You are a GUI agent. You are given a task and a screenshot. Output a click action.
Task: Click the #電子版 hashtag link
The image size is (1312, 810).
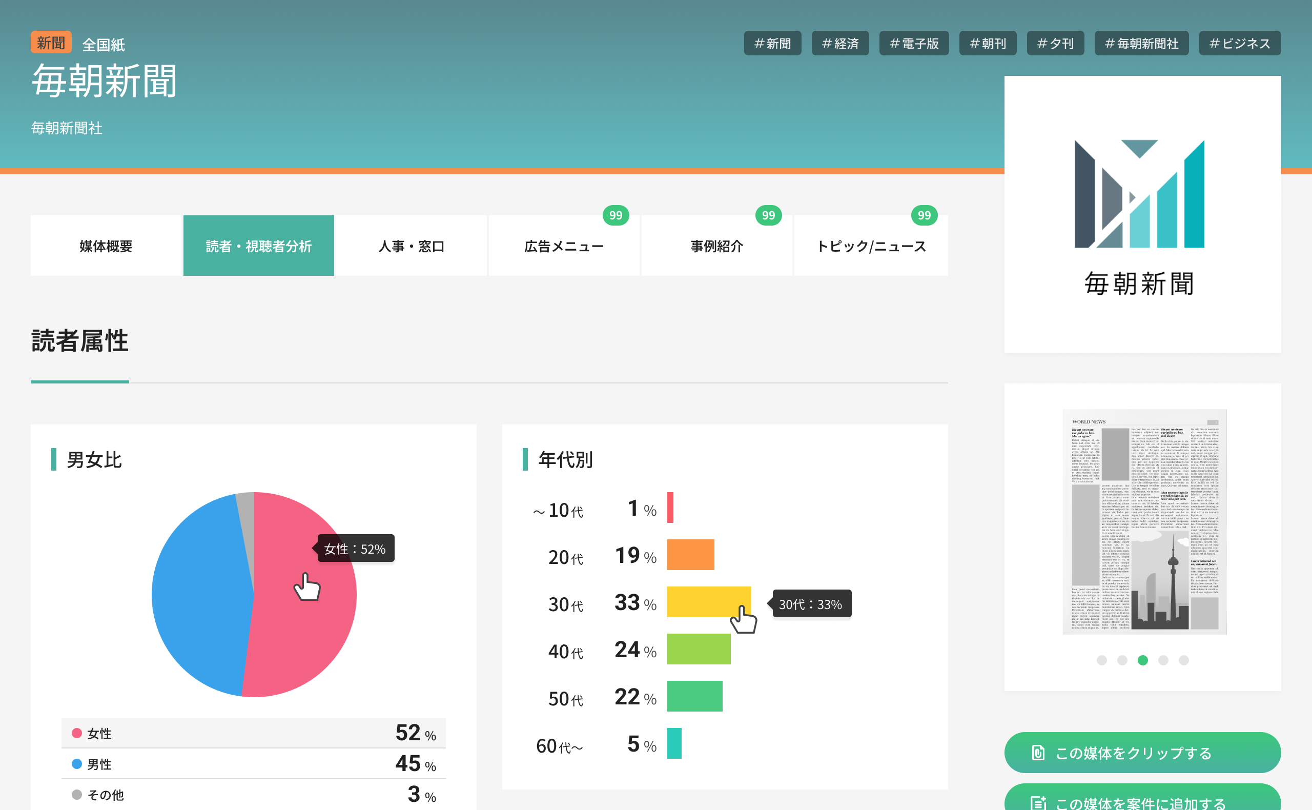[x=914, y=44]
